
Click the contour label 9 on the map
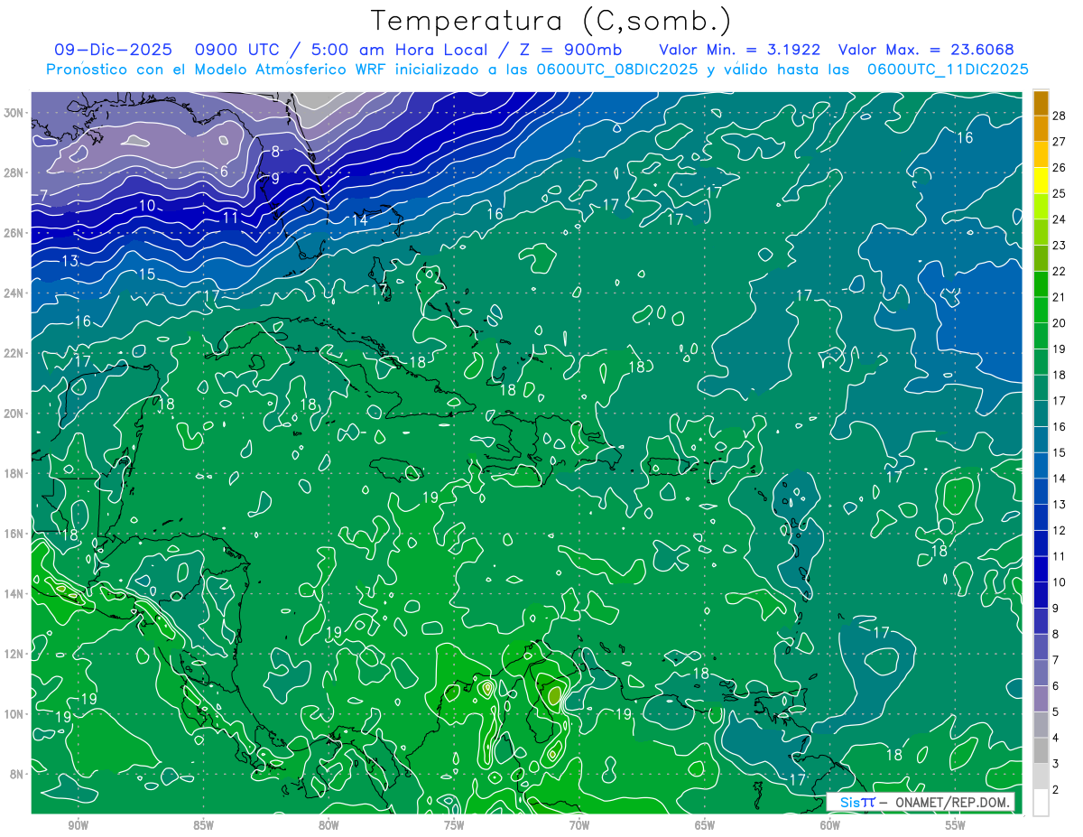[275, 179]
